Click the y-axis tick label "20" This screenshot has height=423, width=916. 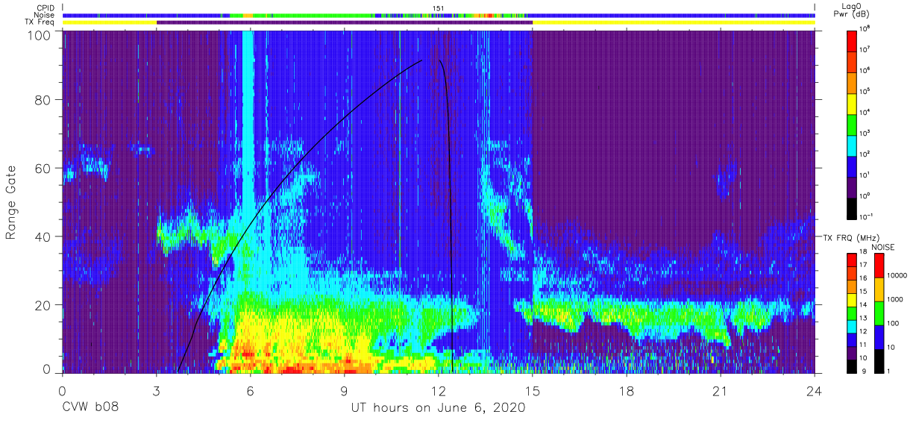coord(43,305)
